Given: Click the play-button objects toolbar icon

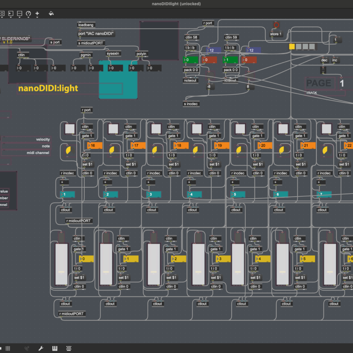Looking at the screenshot, I should 11,14.
